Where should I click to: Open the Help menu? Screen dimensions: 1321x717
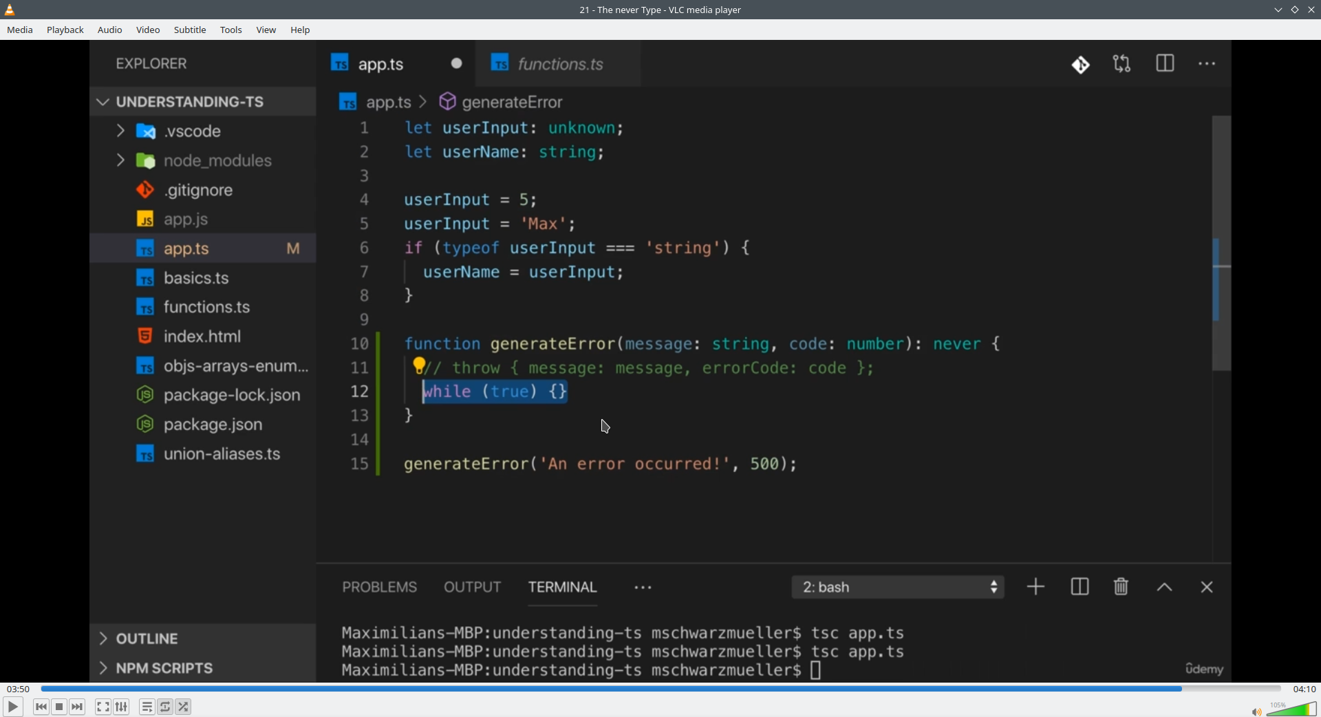[x=301, y=30]
